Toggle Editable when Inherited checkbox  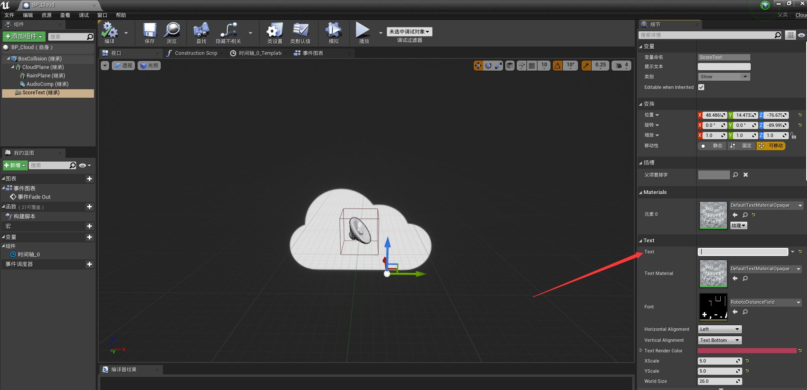[701, 87]
